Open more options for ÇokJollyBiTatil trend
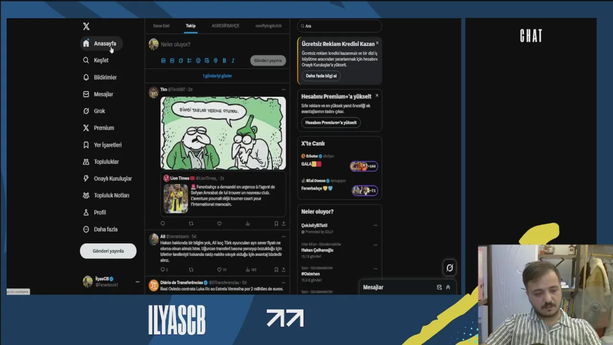 pos(375,225)
